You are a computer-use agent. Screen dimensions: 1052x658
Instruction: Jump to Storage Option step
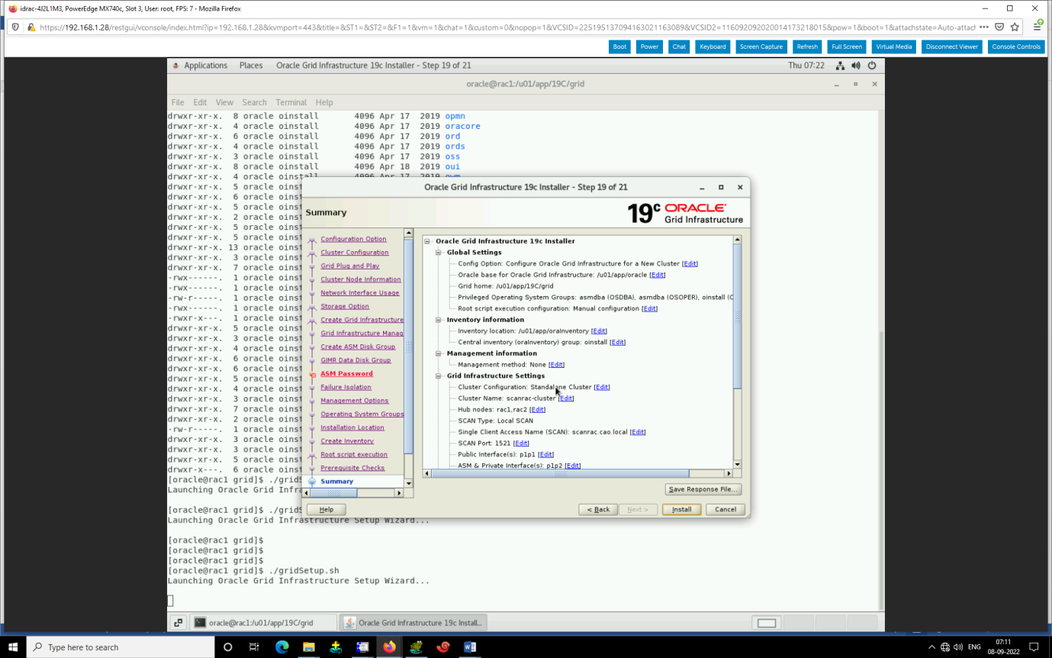point(345,307)
